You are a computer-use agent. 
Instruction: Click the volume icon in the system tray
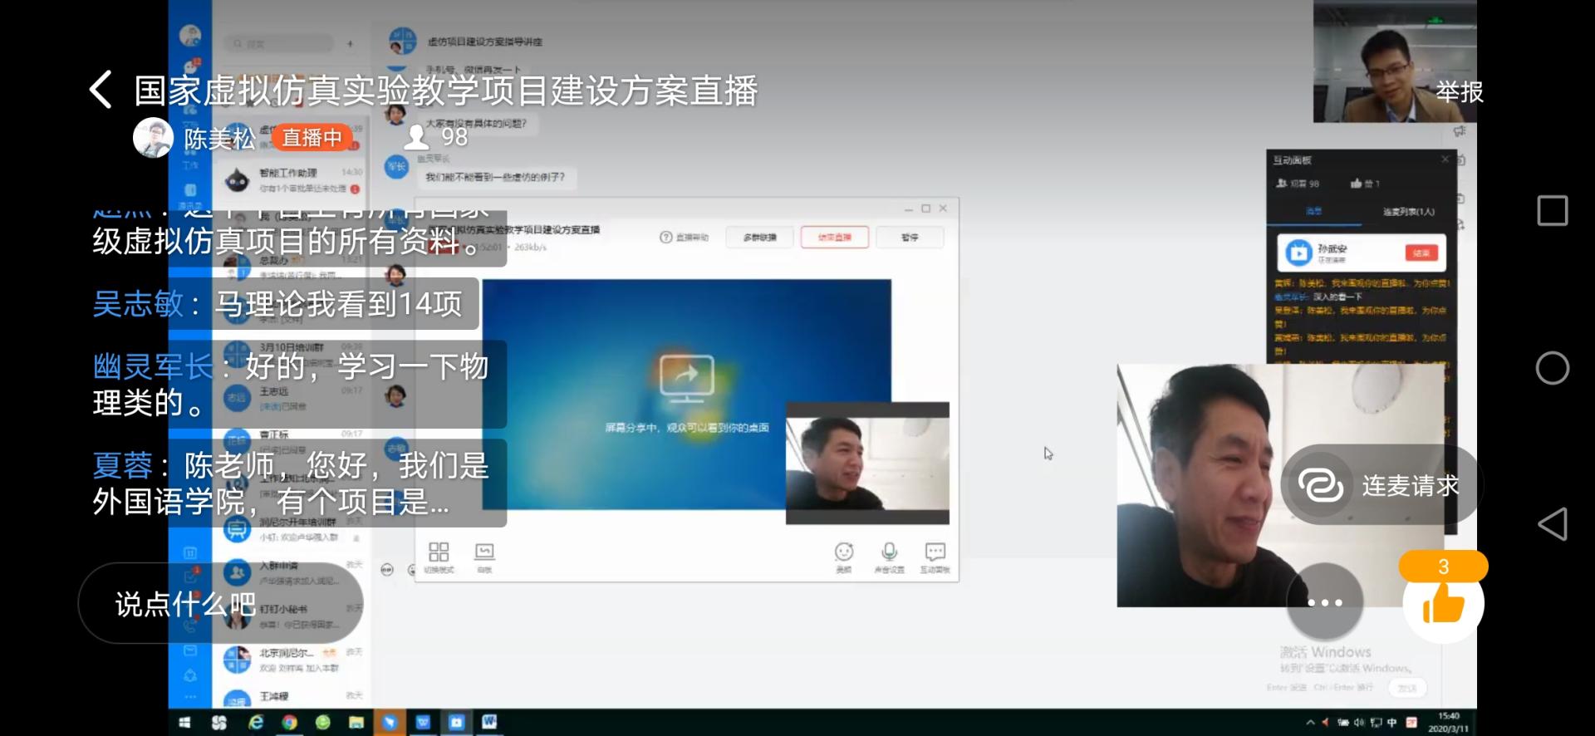pos(1359,722)
